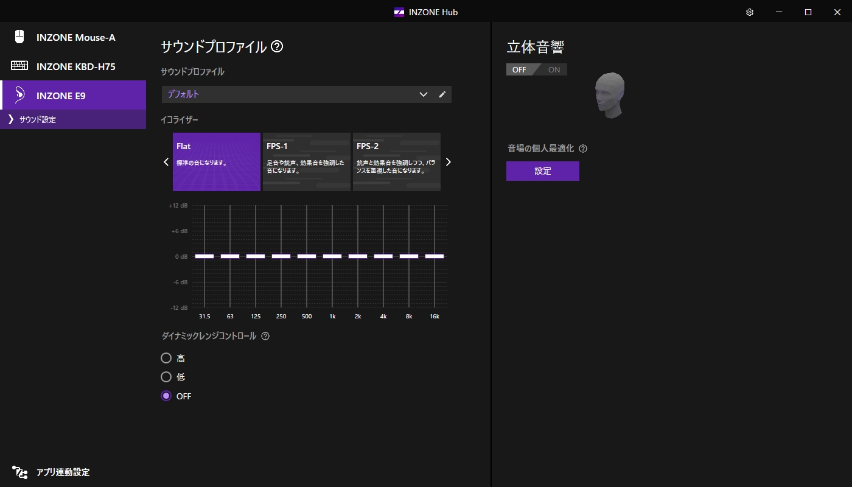Click the INZONE Hub logo icon
Viewport: 852px width, 487px height.
tap(399, 12)
